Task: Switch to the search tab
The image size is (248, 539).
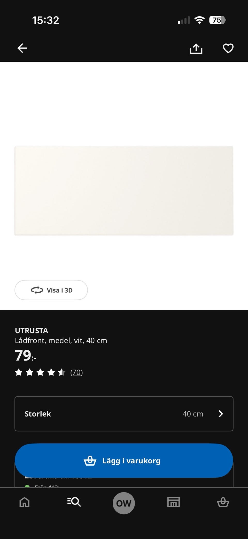Action: pyautogui.click(x=74, y=502)
